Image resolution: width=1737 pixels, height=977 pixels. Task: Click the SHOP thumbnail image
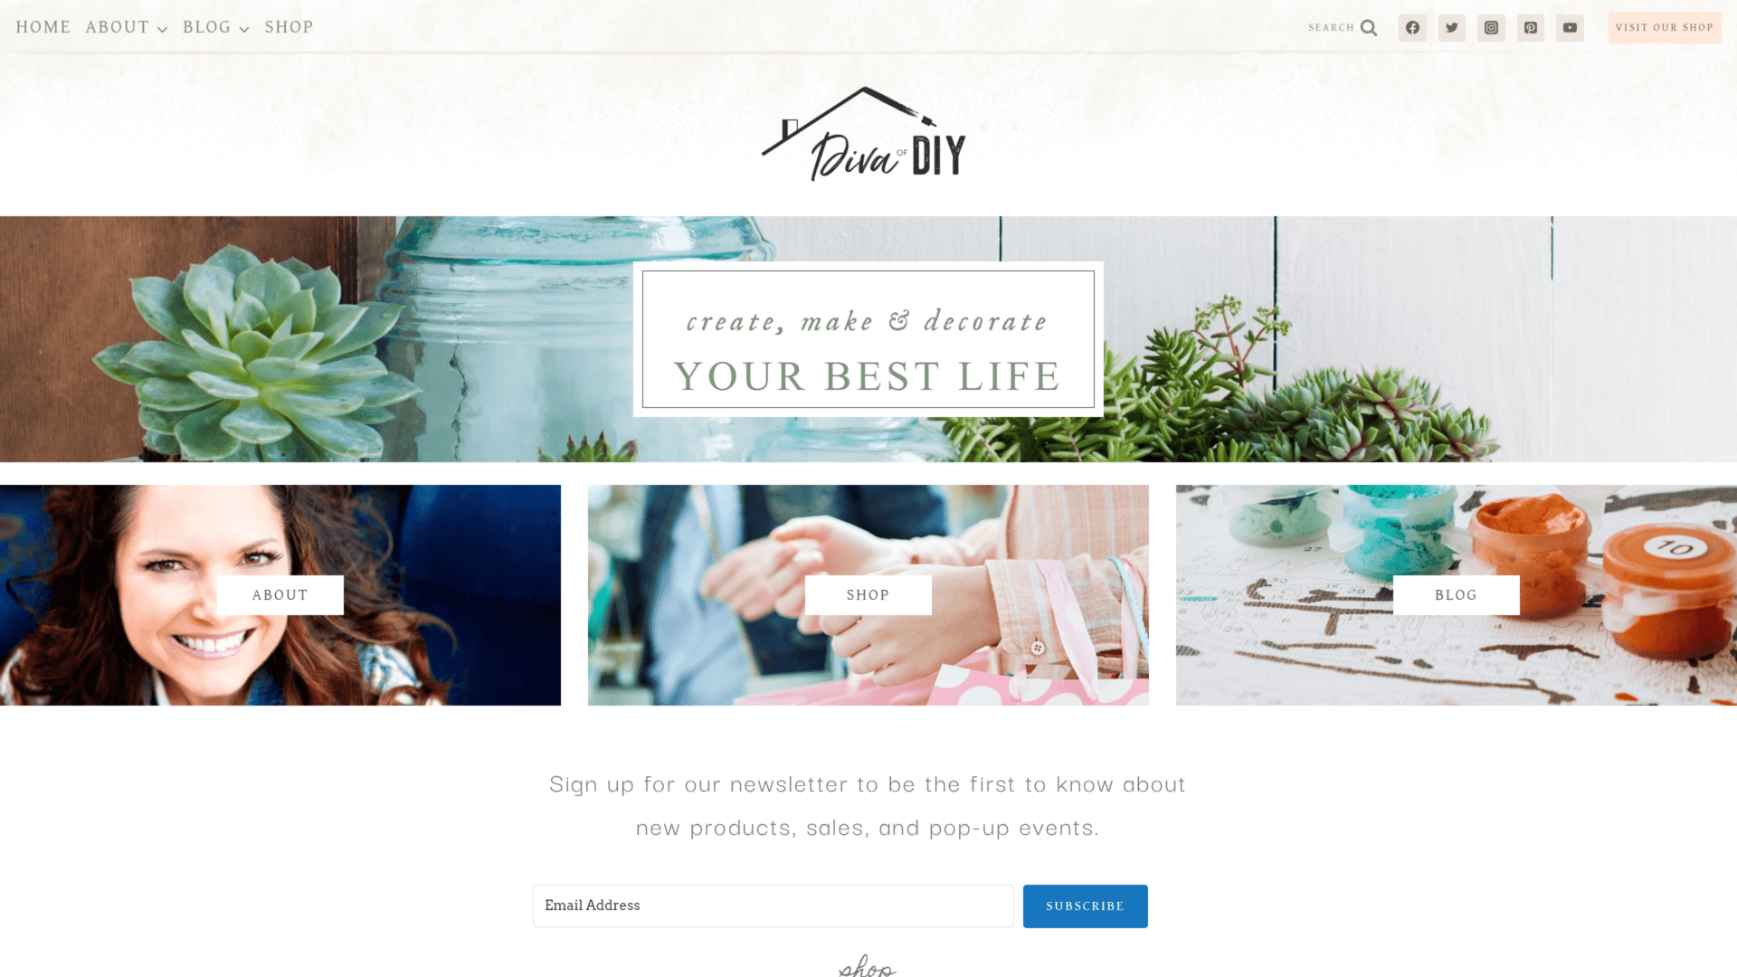[x=868, y=594]
